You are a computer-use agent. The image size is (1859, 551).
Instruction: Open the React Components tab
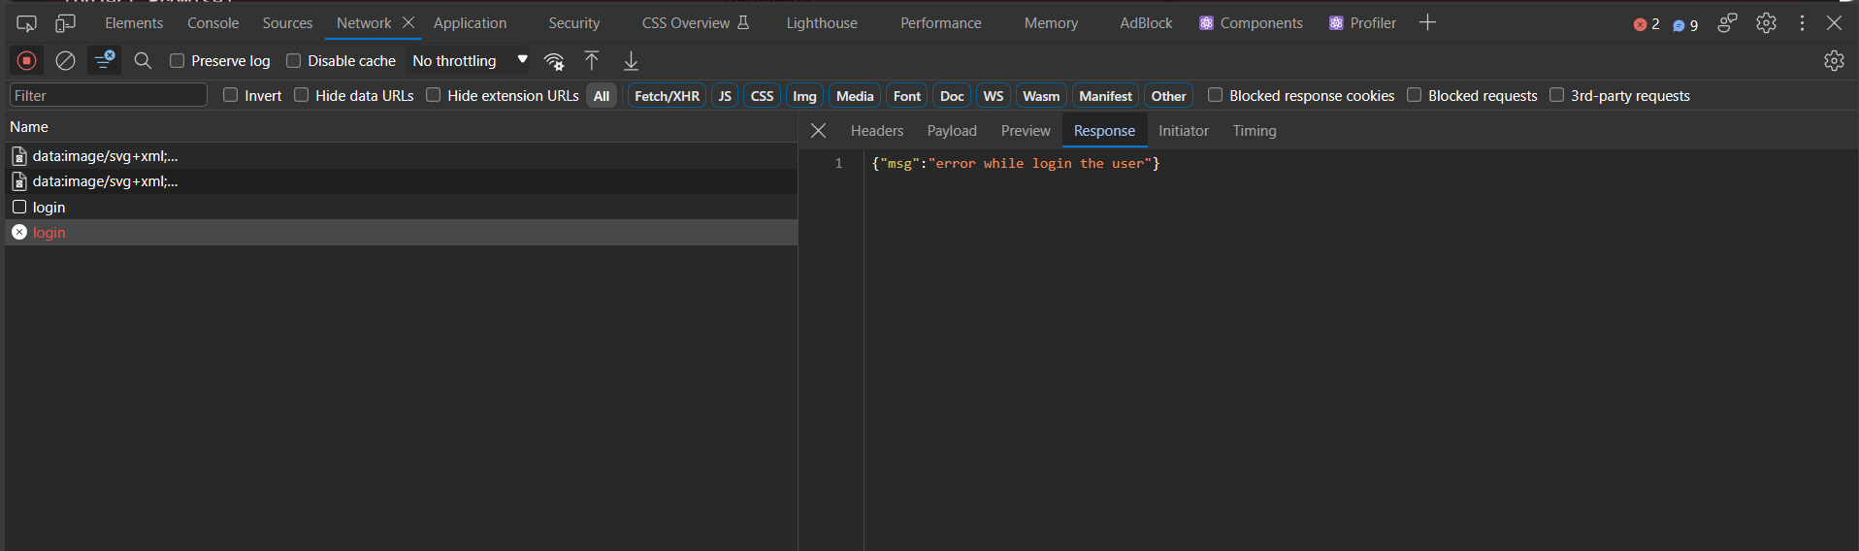point(1251,23)
